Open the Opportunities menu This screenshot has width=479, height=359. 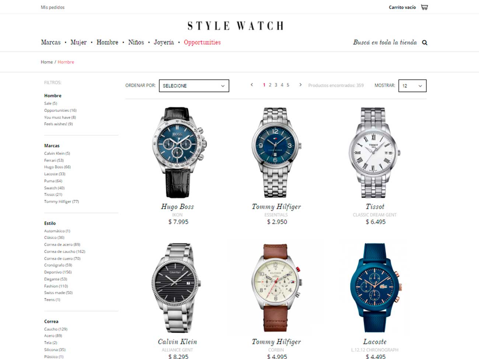coord(202,42)
